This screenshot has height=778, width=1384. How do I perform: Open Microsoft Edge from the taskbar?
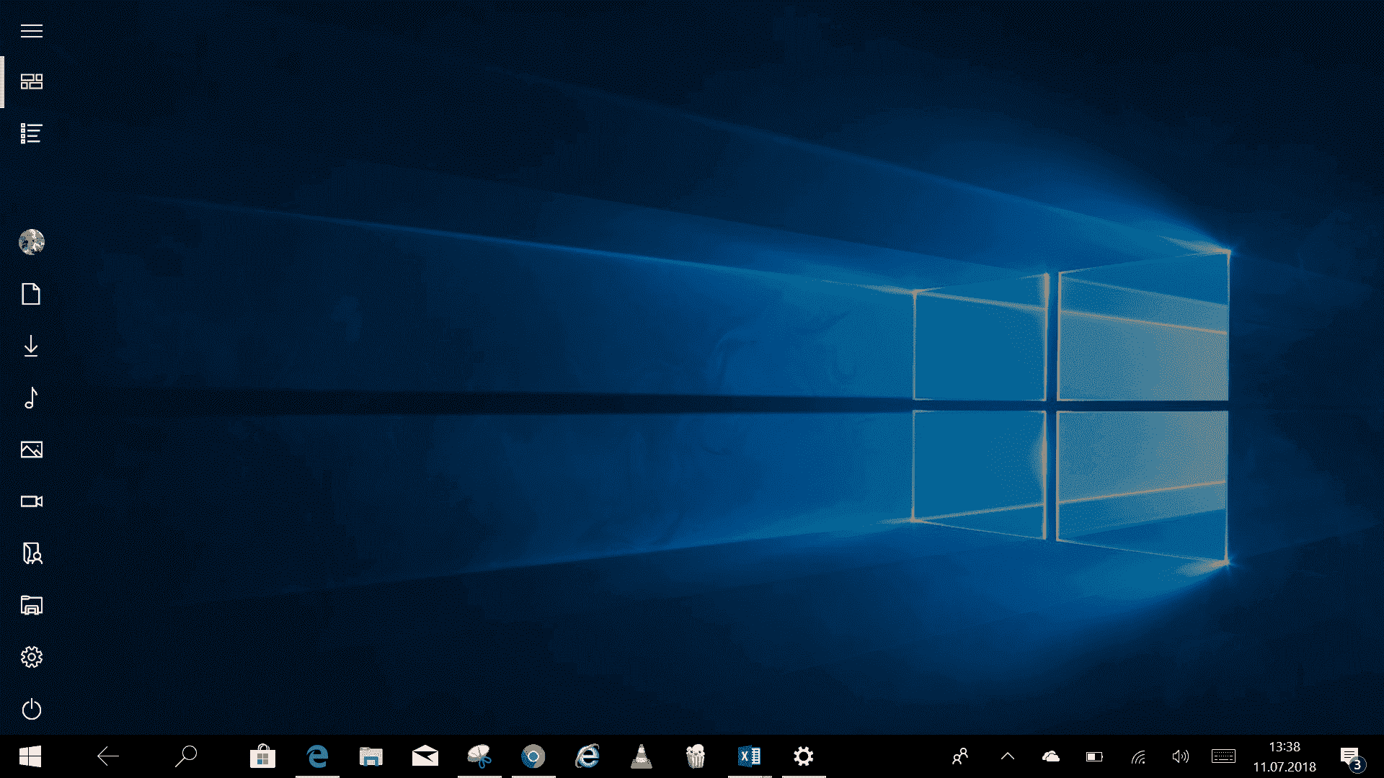point(316,756)
